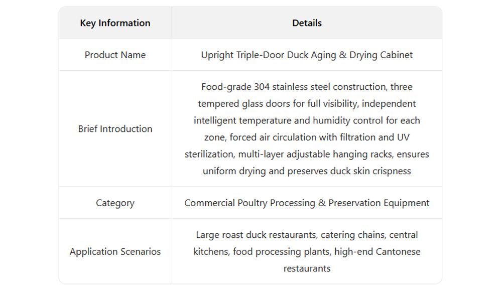Select the 'Product Name' row label
Viewport: 502px width, 293px height.
tap(115, 55)
